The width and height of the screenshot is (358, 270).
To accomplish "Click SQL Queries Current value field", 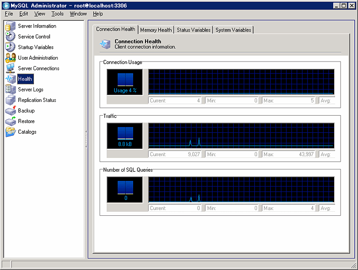I will 175,208.
